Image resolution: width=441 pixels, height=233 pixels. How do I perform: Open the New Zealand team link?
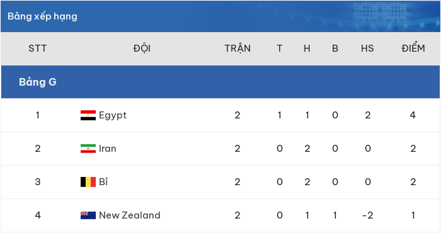point(130,215)
